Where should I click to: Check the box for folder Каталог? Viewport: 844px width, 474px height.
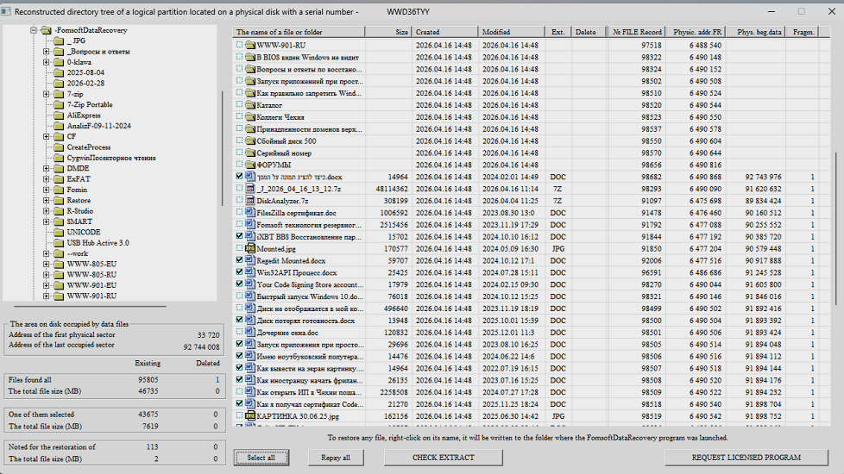240,104
